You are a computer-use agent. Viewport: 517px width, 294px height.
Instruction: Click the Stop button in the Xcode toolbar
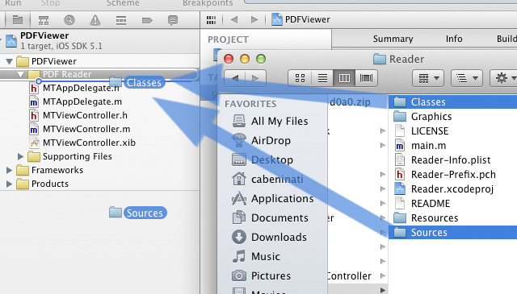click(50, 3)
